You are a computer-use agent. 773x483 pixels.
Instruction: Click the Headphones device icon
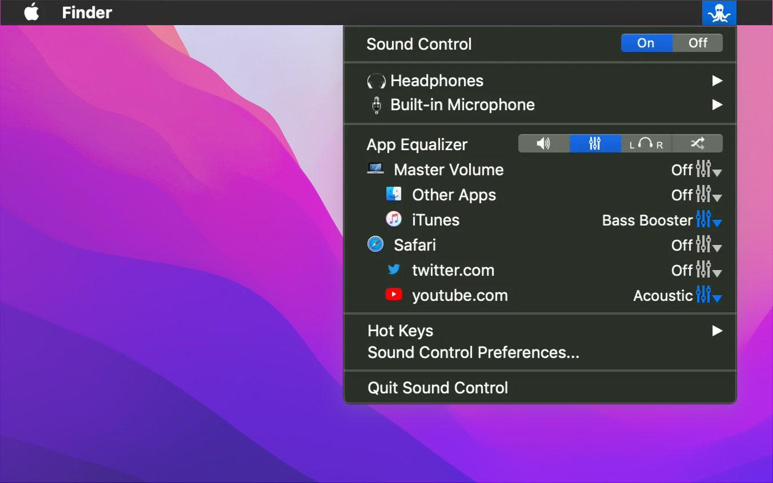click(375, 80)
